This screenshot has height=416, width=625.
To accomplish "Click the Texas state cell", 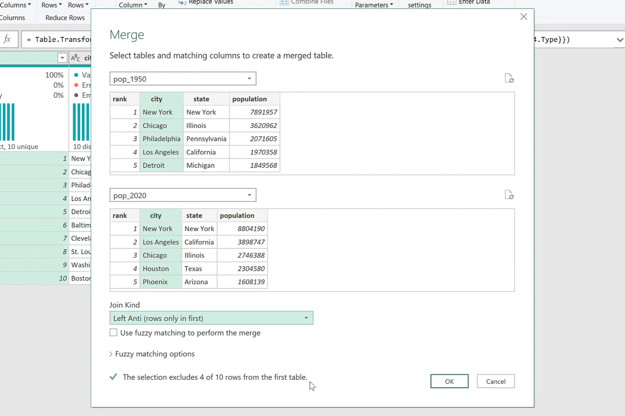I will click(x=199, y=268).
